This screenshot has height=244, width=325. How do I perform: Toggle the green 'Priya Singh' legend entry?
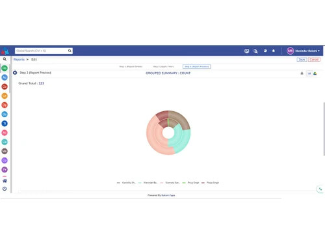(x=191, y=183)
